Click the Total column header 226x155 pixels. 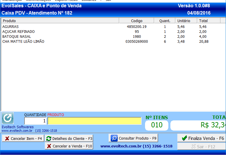click(x=209, y=21)
